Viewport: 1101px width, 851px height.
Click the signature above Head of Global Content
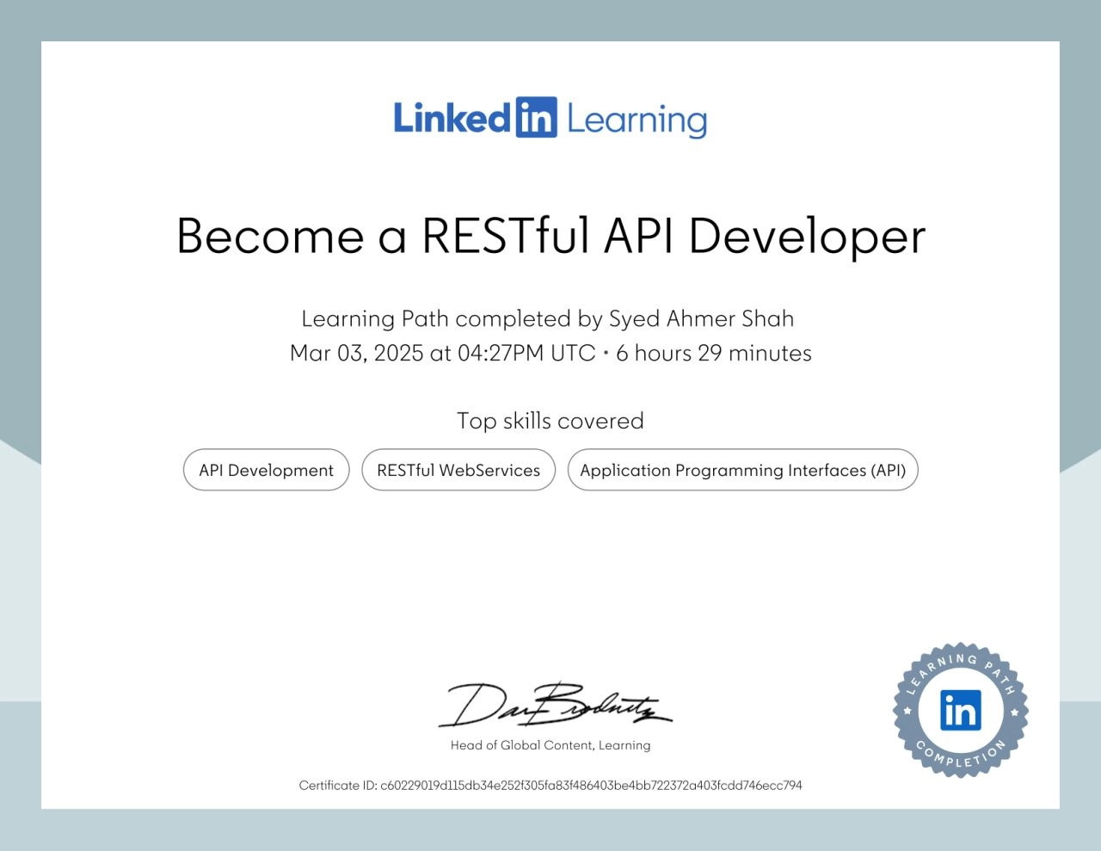coord(555,706)
